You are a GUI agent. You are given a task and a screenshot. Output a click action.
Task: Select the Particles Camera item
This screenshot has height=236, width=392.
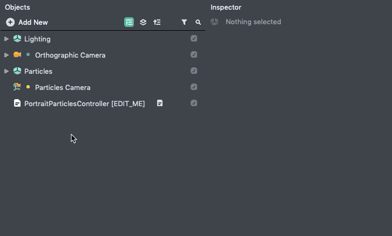[x=63, y=87]
